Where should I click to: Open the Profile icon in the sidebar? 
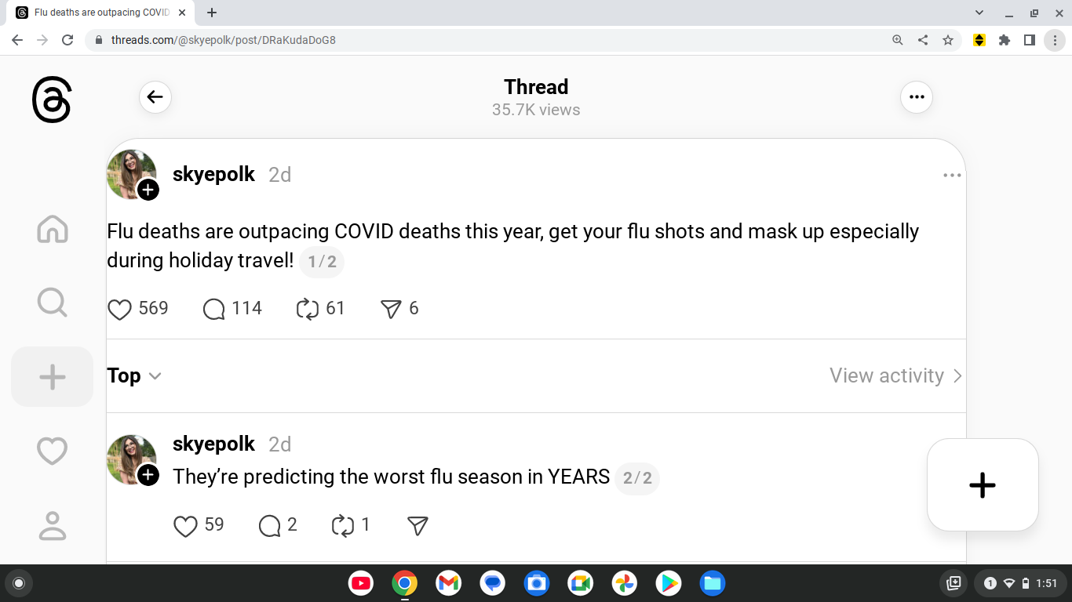point(53,525)
